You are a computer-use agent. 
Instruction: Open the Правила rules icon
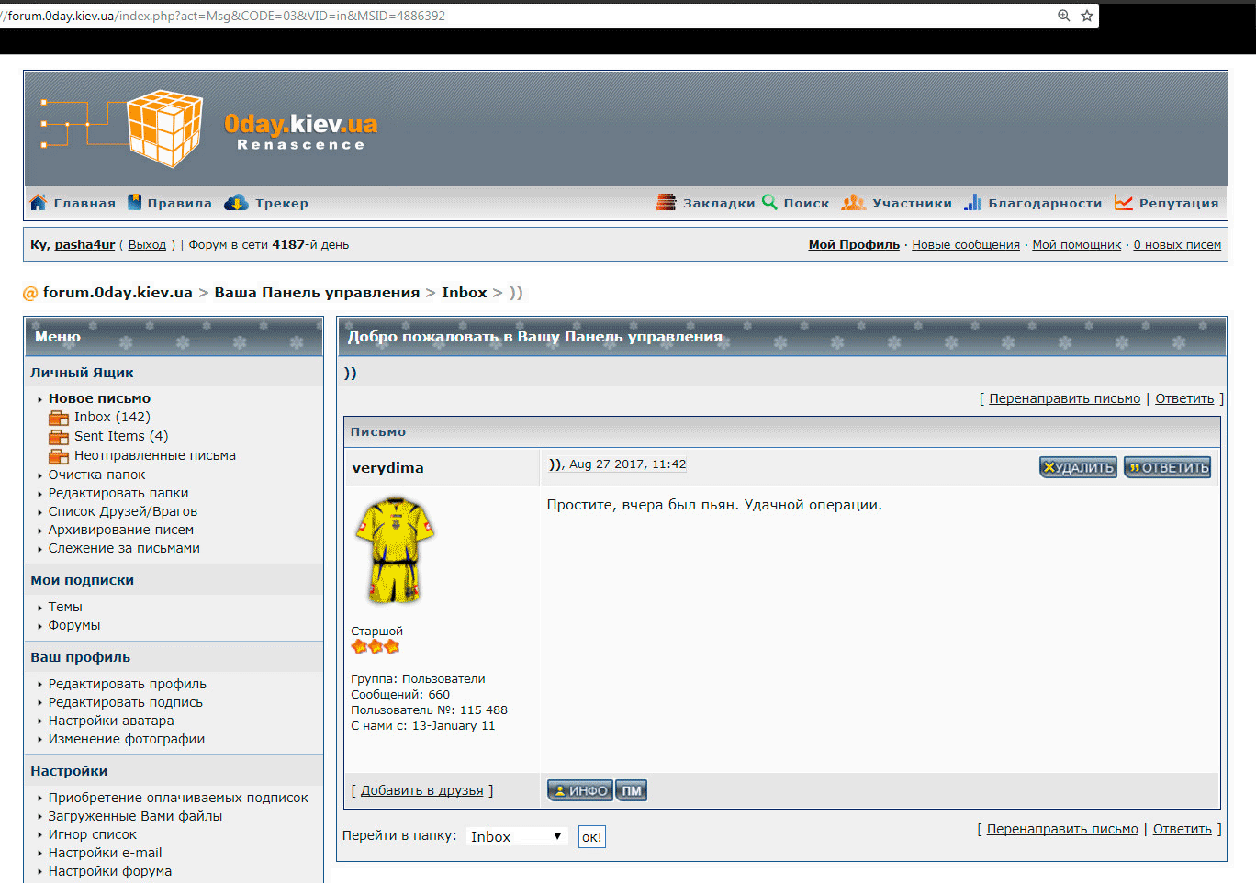click(135, 203)
